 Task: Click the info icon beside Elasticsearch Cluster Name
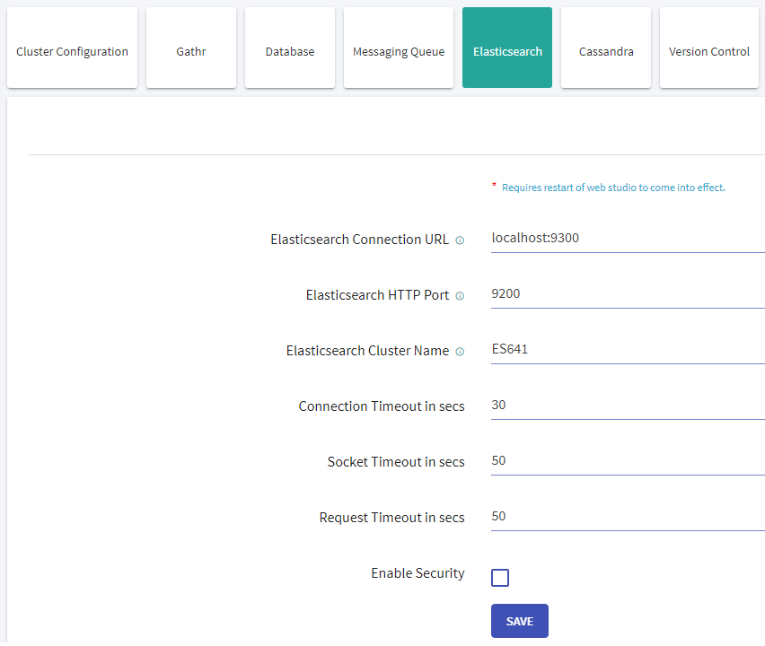click(459, 352)
